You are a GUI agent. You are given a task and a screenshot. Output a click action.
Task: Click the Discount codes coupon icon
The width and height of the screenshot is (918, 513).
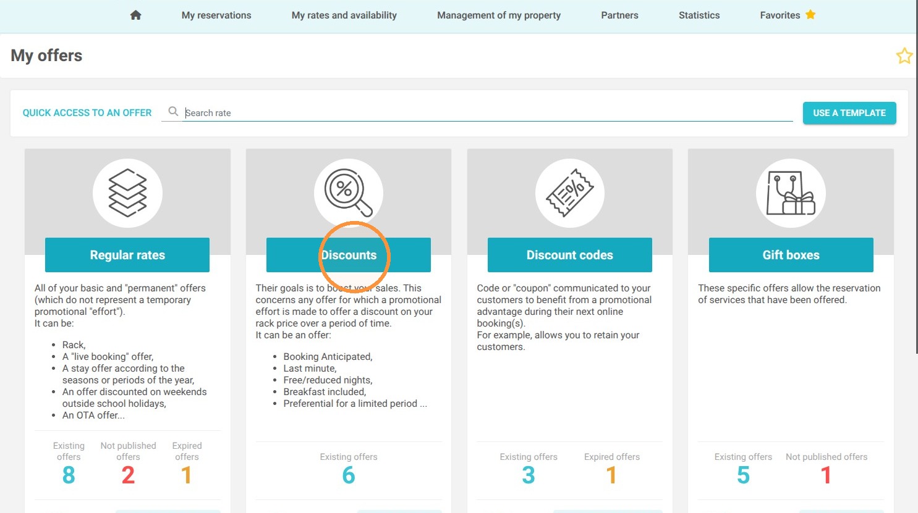(569, 193)
